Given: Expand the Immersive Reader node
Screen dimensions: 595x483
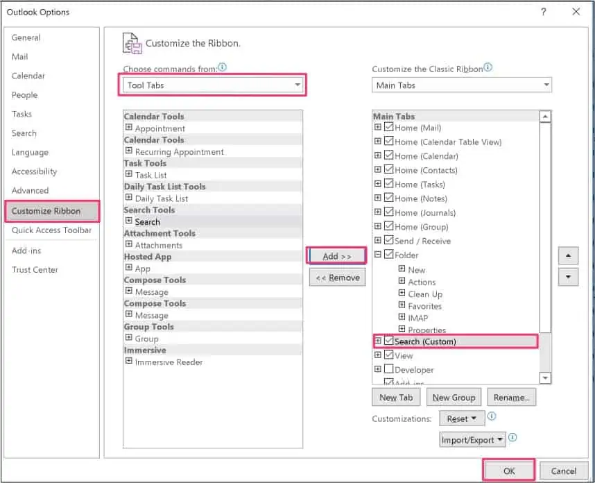Looking at the screenshot, I should click(128, 361).
